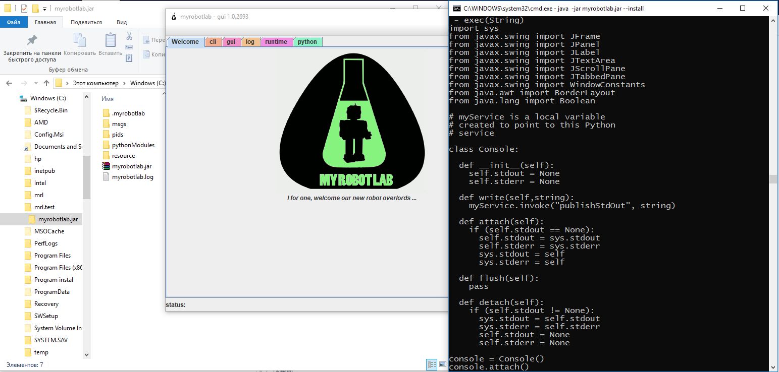
Task: Click the Copy path icon below the scissors
Action: pos(129,47)
